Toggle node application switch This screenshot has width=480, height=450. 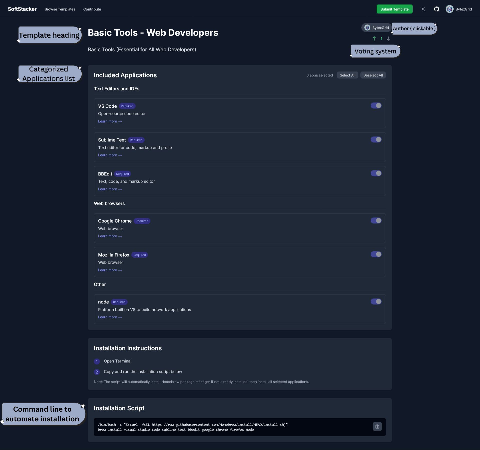pos(376,301)
